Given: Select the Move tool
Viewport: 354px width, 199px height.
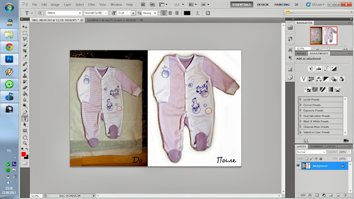Looking at the screenshot, I should coord(25,27).
